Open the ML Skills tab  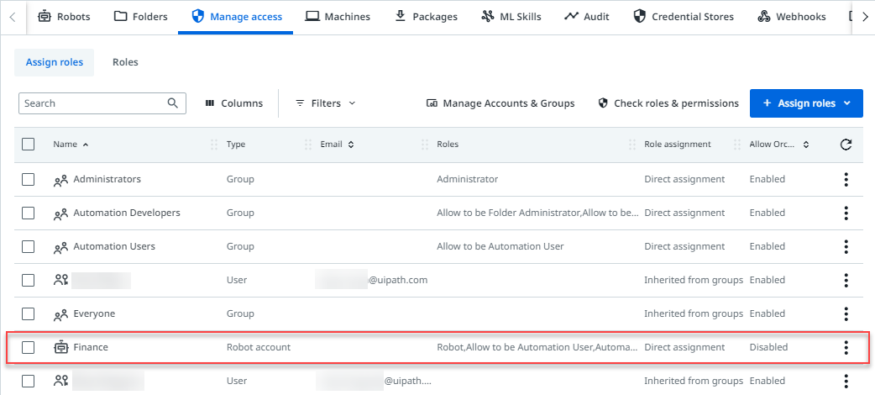(x=511, y=17)
